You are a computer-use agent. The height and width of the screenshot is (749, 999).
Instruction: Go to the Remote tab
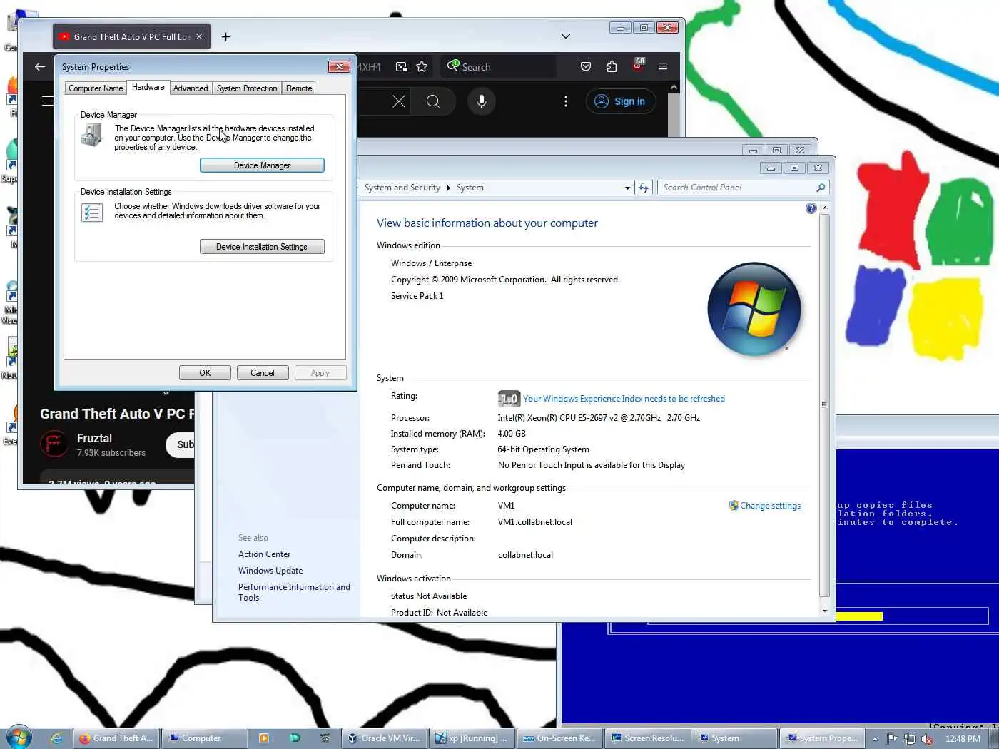click(x=299, y=88)
